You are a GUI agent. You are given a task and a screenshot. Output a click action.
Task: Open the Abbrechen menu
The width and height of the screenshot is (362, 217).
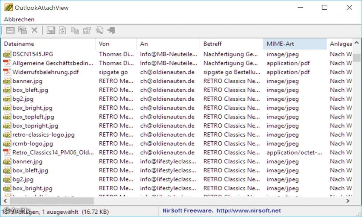(19, 19)
